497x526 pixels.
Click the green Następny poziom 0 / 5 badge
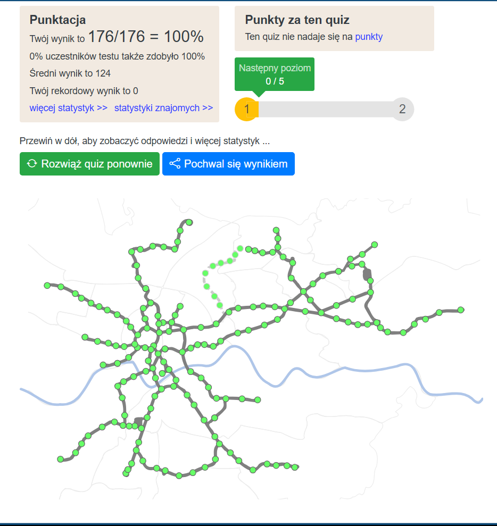pos(275,74)
